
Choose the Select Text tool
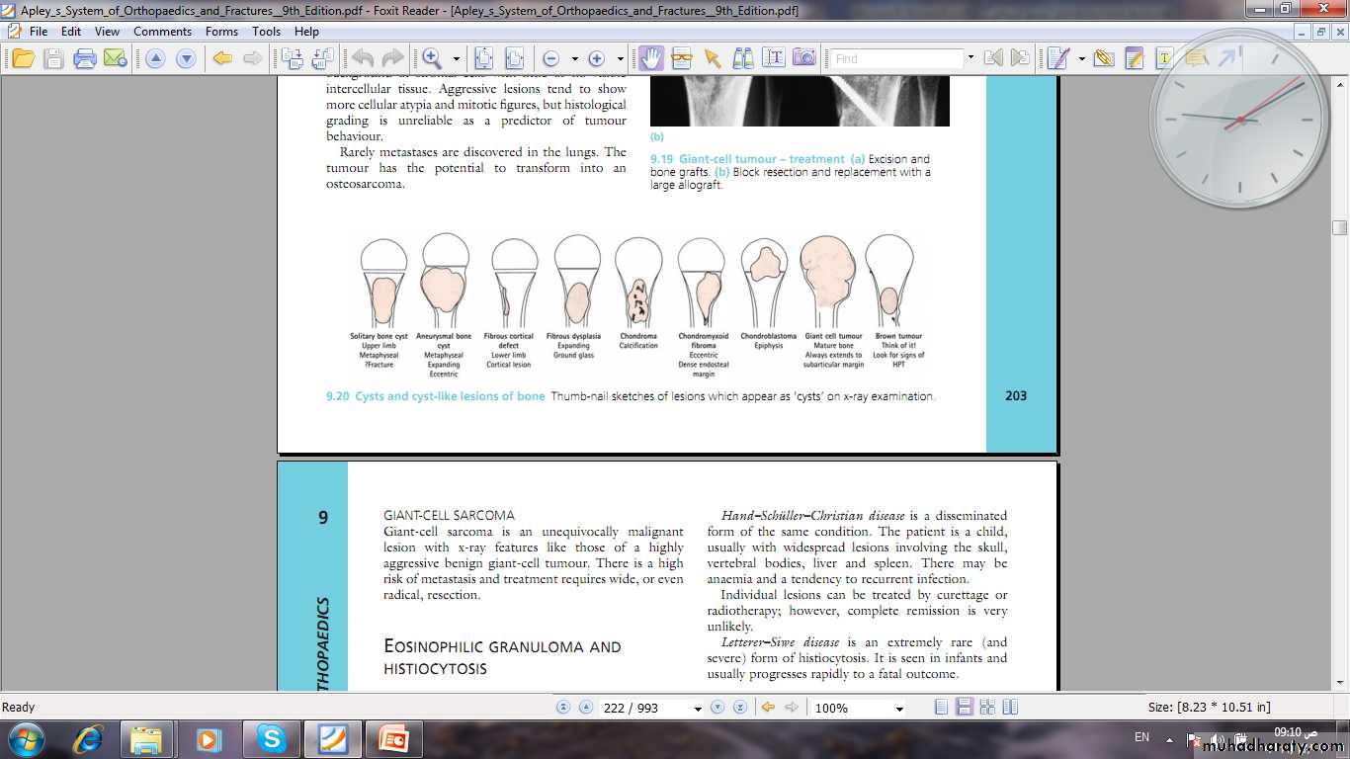(x=773, y=58)
